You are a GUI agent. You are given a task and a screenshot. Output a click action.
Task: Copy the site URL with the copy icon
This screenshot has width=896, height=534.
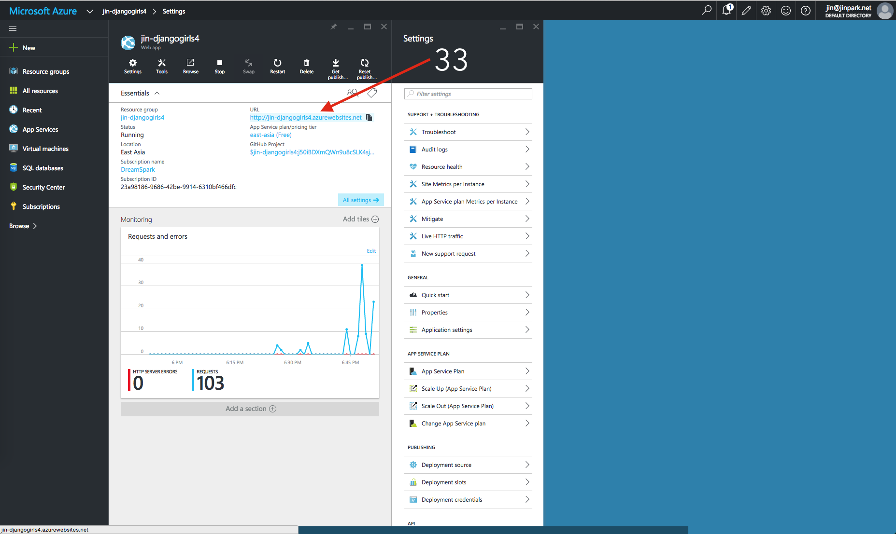[x=369, y=118]
